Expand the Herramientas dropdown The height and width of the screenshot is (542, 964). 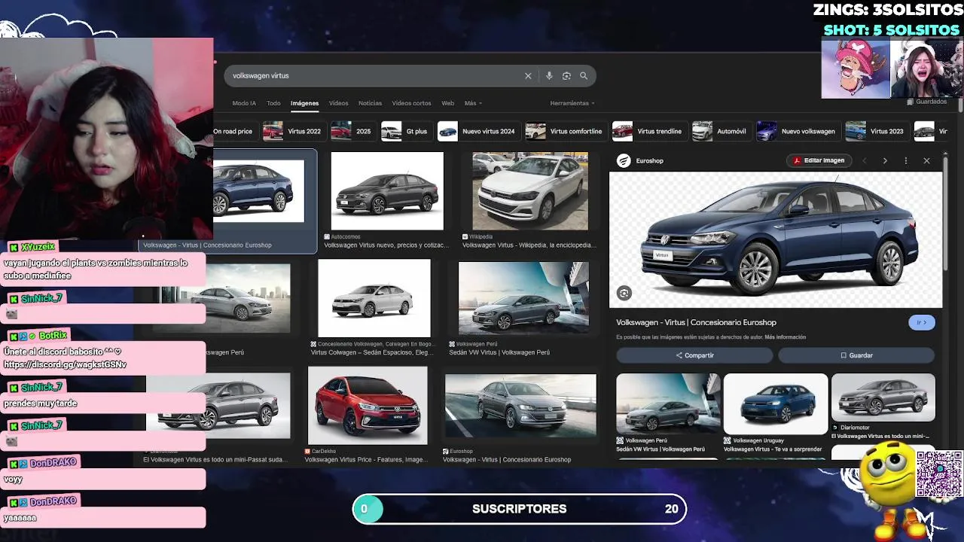click(x=572, y=103)
